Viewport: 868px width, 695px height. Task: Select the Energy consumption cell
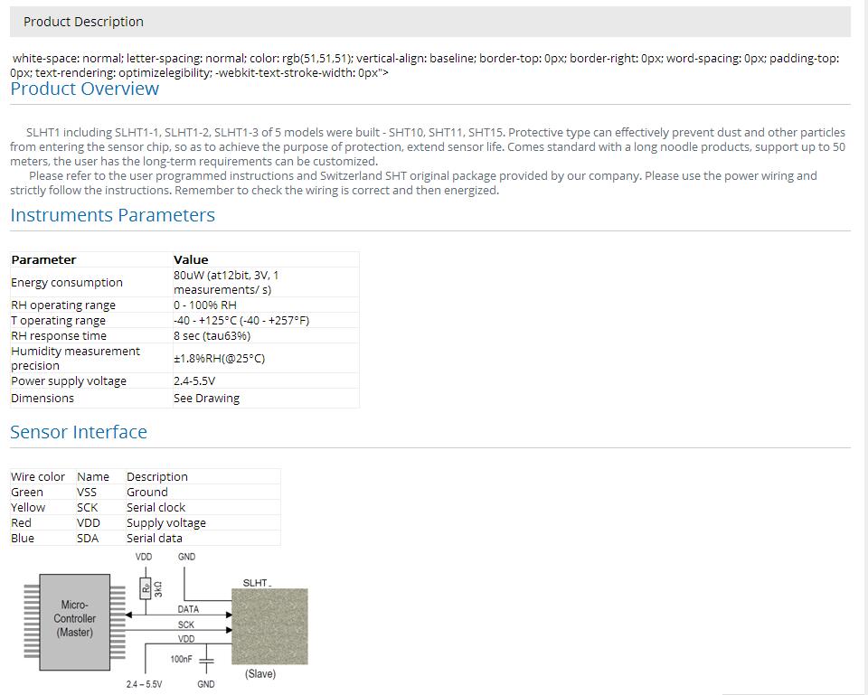click(x=91, y=282)
